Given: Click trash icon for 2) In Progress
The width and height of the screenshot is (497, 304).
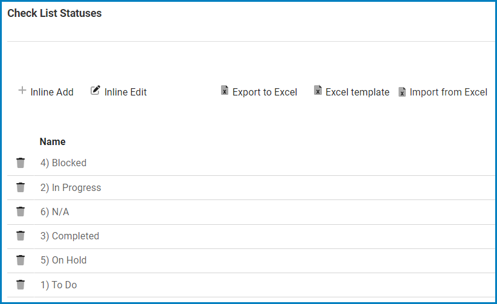Looking at the screenshot, I should (21, 187).
